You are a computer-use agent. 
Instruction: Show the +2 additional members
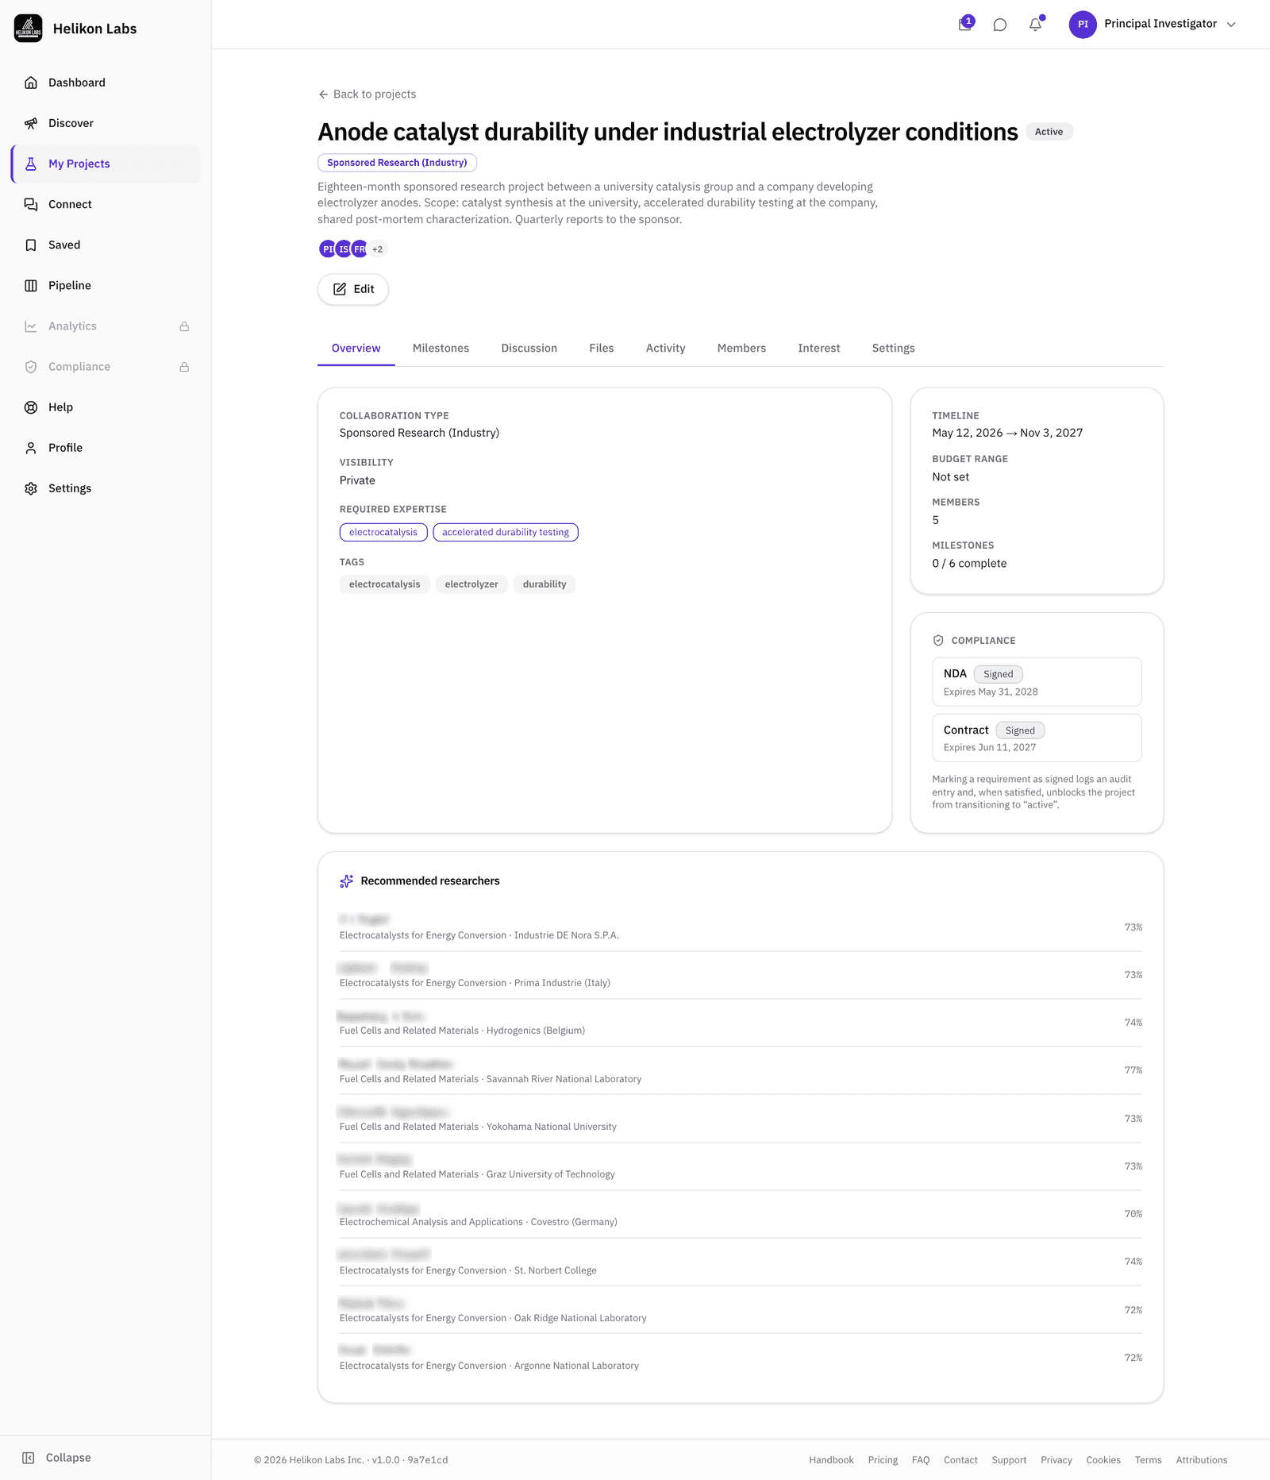pos(378,249)
